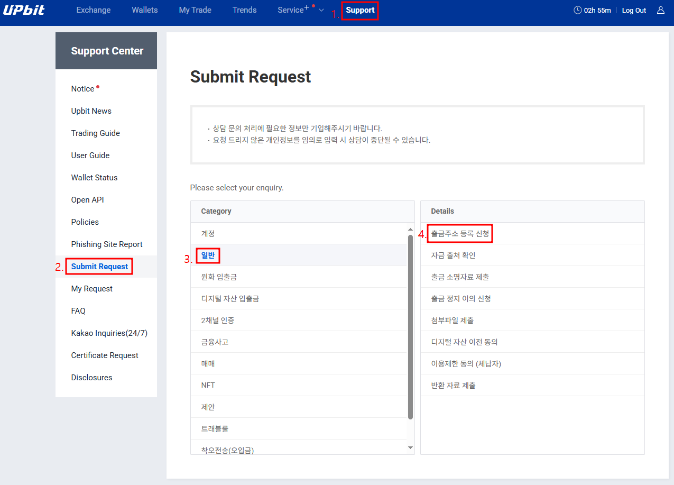674x485 pixels.
Task: Select the 일반 category
Action: click(207, 255)
